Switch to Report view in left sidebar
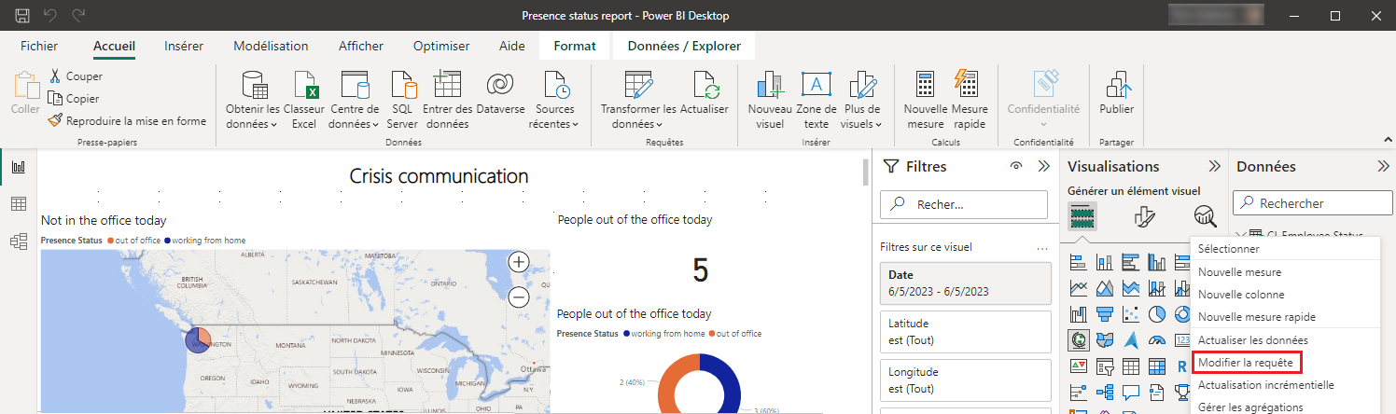The height and width of the screenshot is (414, 1396). [18, 168]
